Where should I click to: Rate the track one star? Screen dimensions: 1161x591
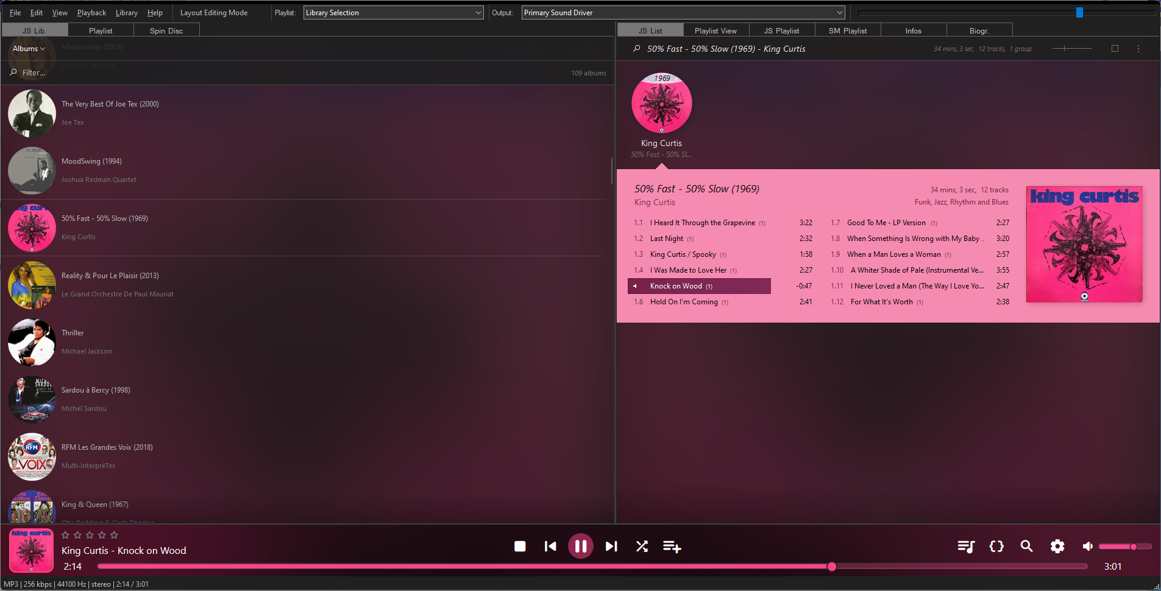pos(65,535)
